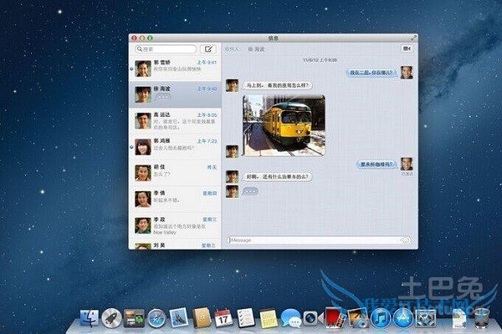Screen dimensions: 502x334
Task: Open conversation with 高运达
Action: pyautogui.click(x=175, y=120)
